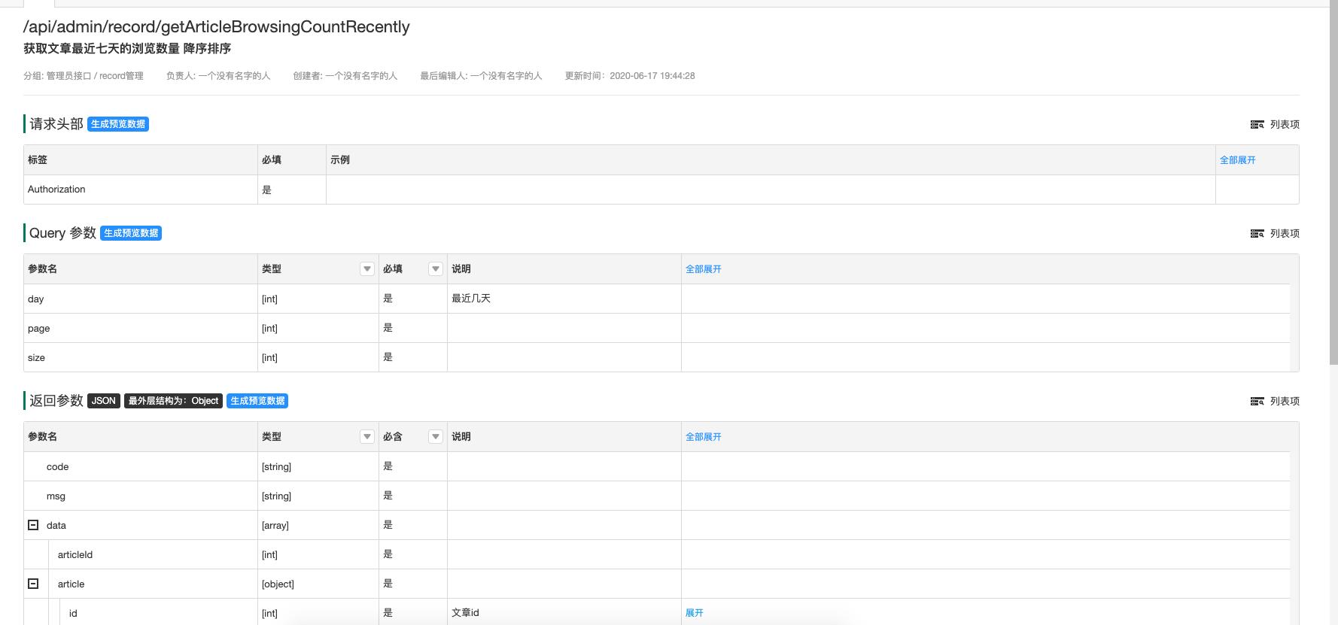1338x625 pixels.
Task: Collapse the data array row
Action: click(x=33, y=525)
